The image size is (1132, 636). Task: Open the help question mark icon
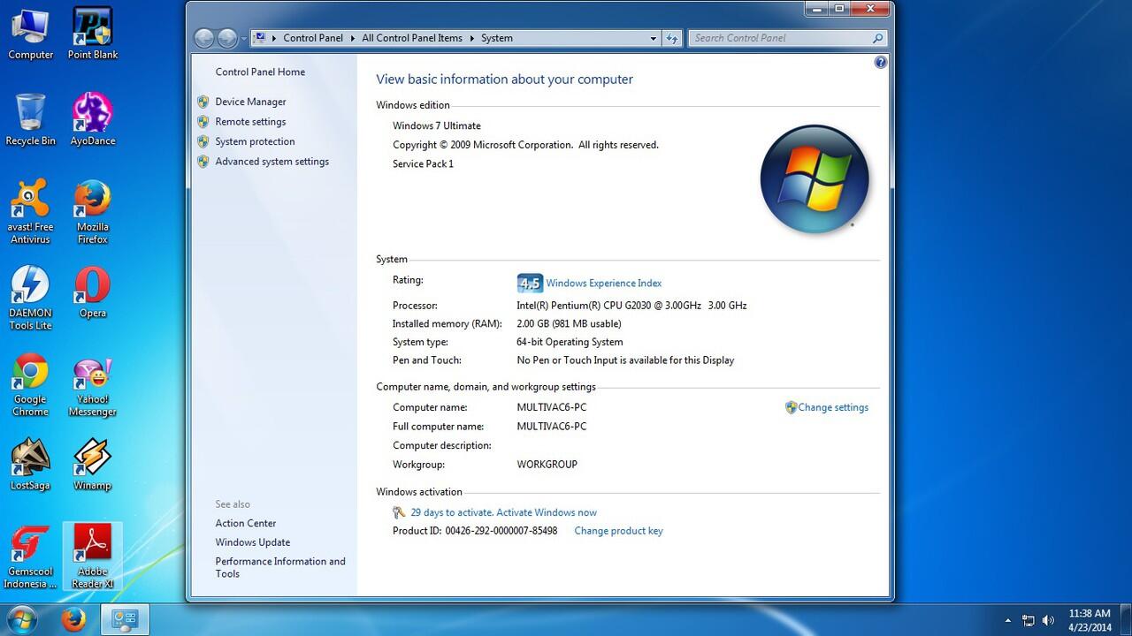click(x=880, y=63)
